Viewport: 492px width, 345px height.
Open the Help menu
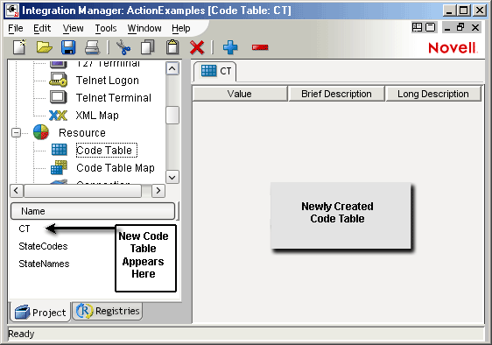click(x=180, y=28)
